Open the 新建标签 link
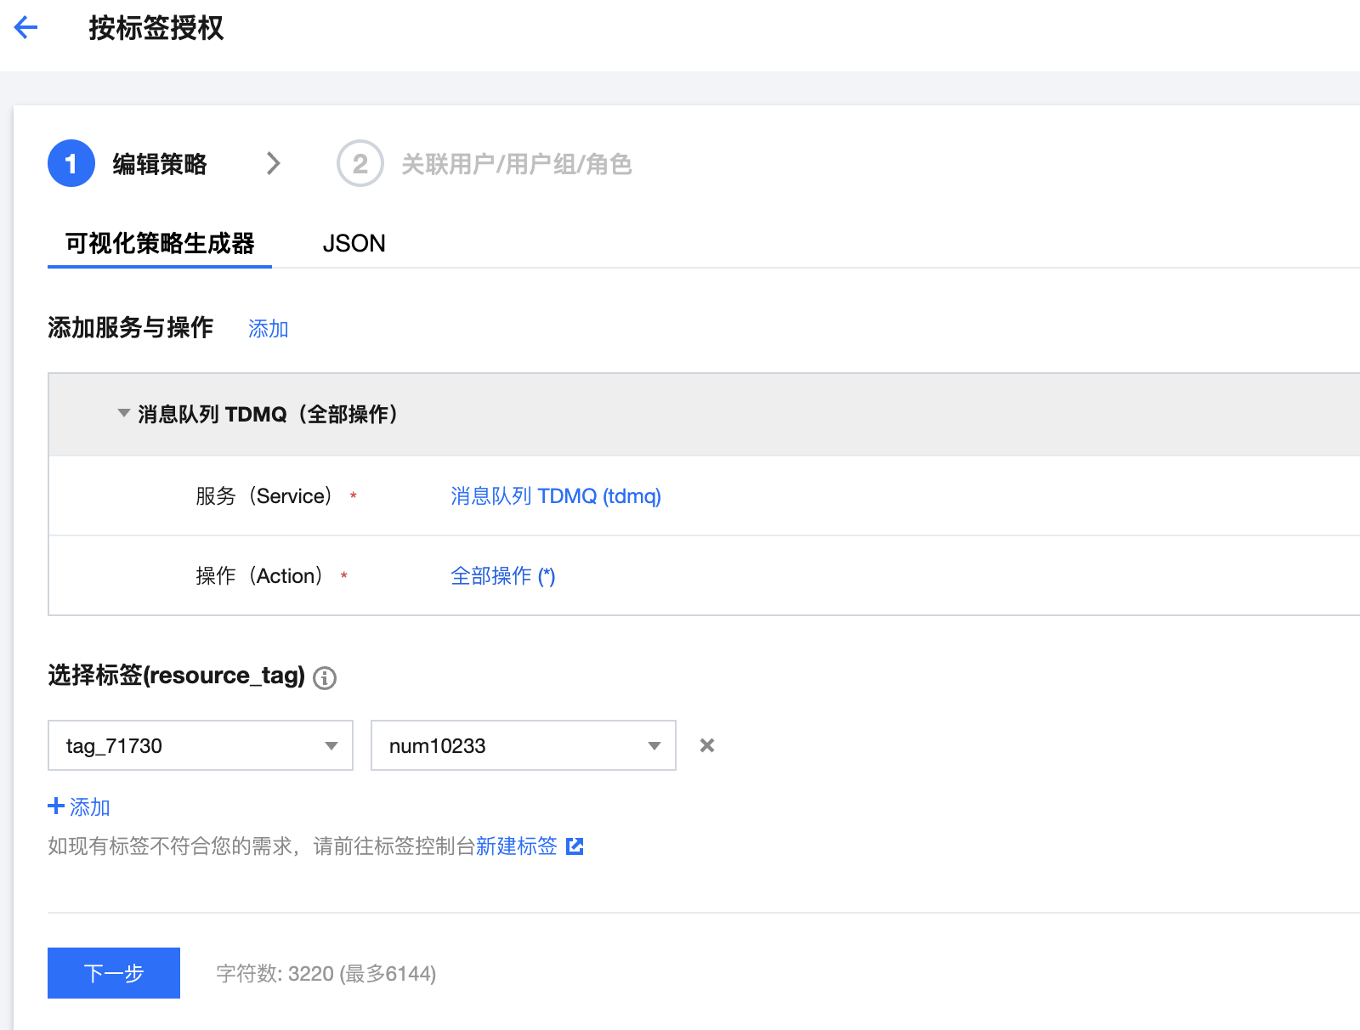 click(x=516, y=846)
